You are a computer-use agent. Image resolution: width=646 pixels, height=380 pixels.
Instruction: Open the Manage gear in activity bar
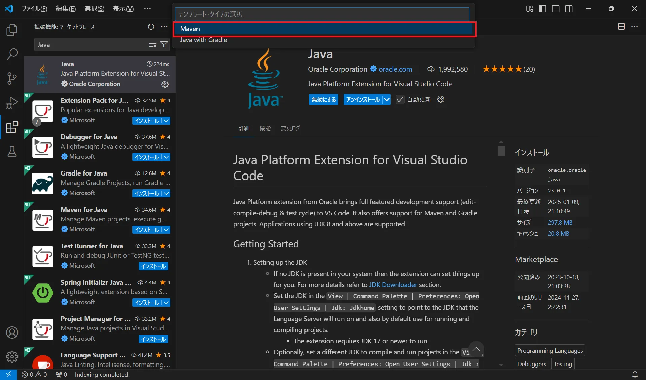(12, 356)
